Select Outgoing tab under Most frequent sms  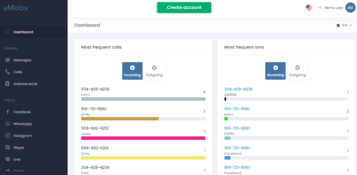click(x=297, y=71)
